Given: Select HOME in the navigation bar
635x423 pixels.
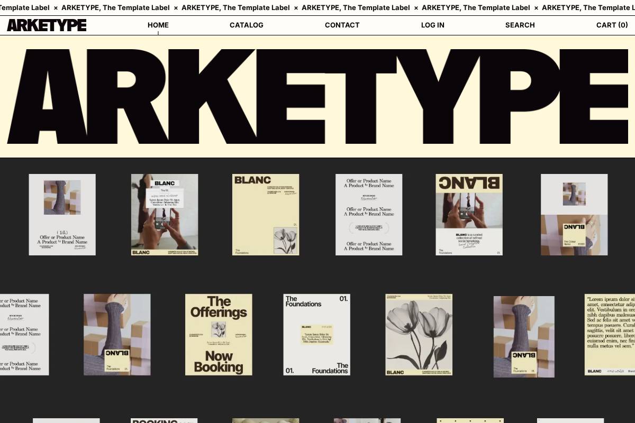Looking at the screenshot, I should pos(158,25).
